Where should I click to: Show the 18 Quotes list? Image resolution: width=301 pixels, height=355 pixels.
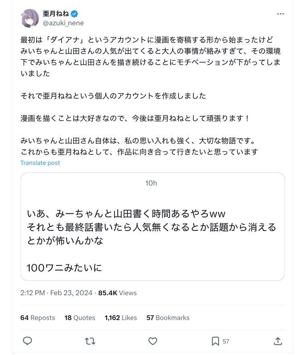pyautogui.click(x=80, y=318)
